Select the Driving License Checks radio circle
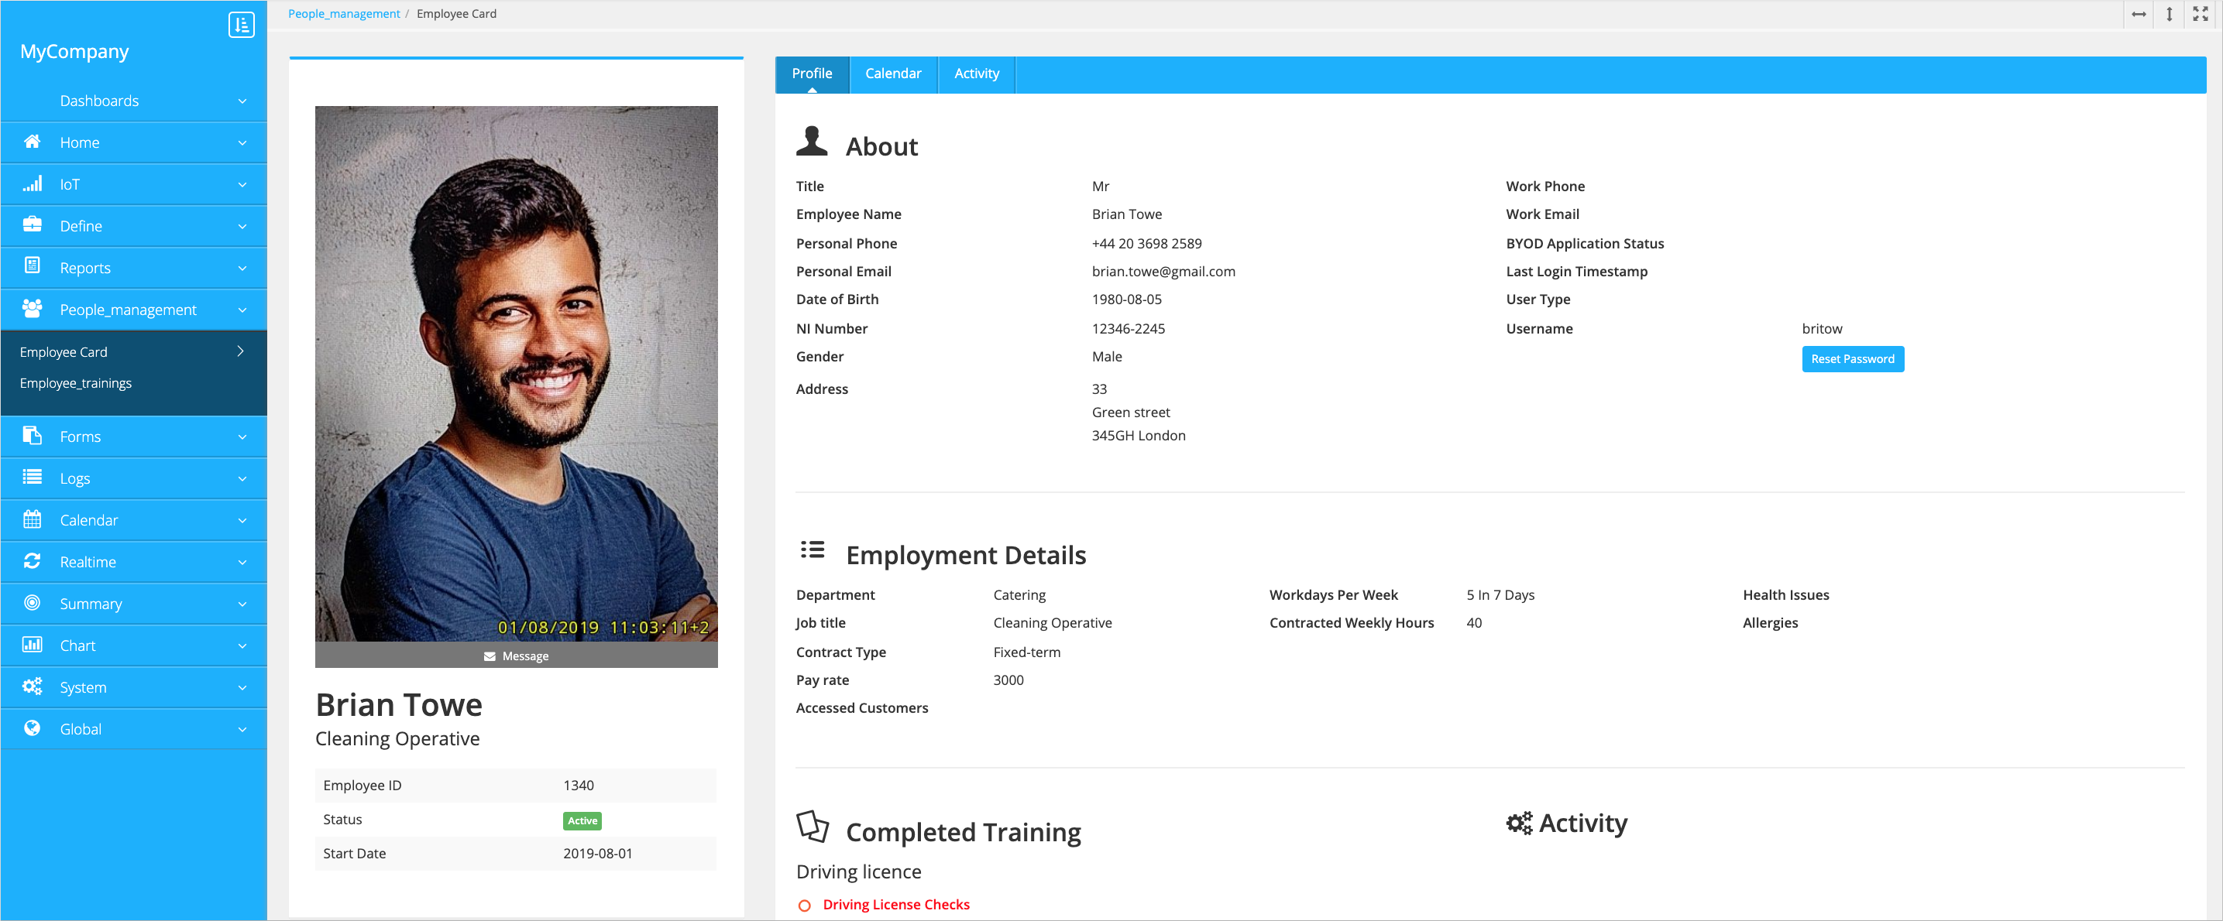2223x921 pixels. click(x=804, y=905)
